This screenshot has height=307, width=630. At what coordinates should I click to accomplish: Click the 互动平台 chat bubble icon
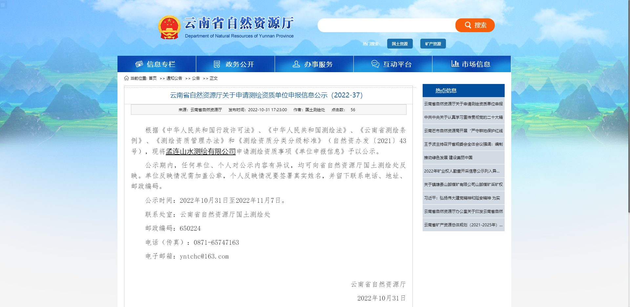[x=374, y=64]
